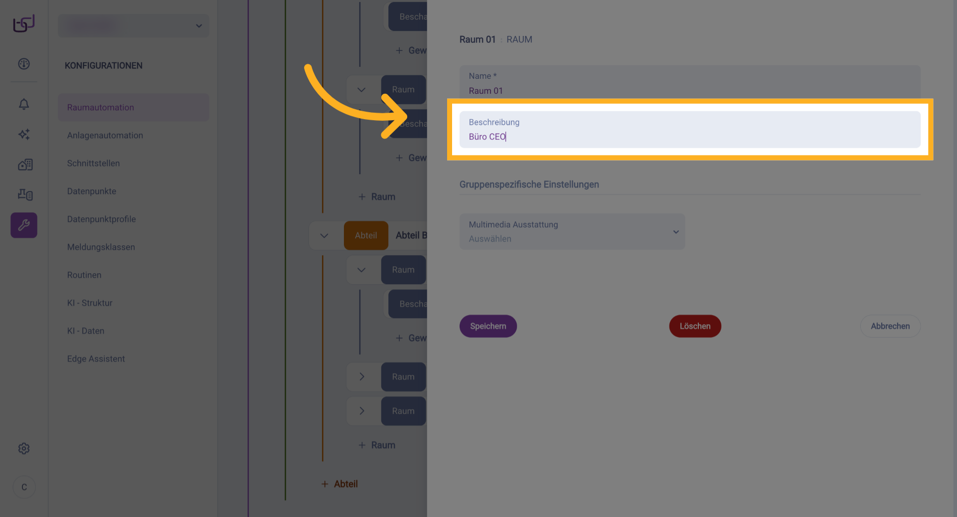The width and height of the screenshot is (957, 517).
Task: Open Datenpunktprofile menu item
Action: tap(102, 219)
